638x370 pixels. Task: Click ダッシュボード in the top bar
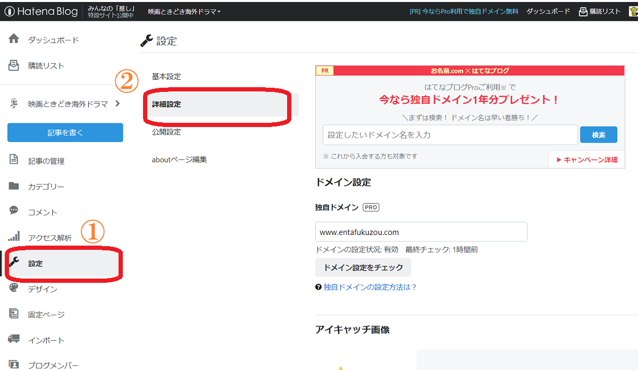point(548,11)
